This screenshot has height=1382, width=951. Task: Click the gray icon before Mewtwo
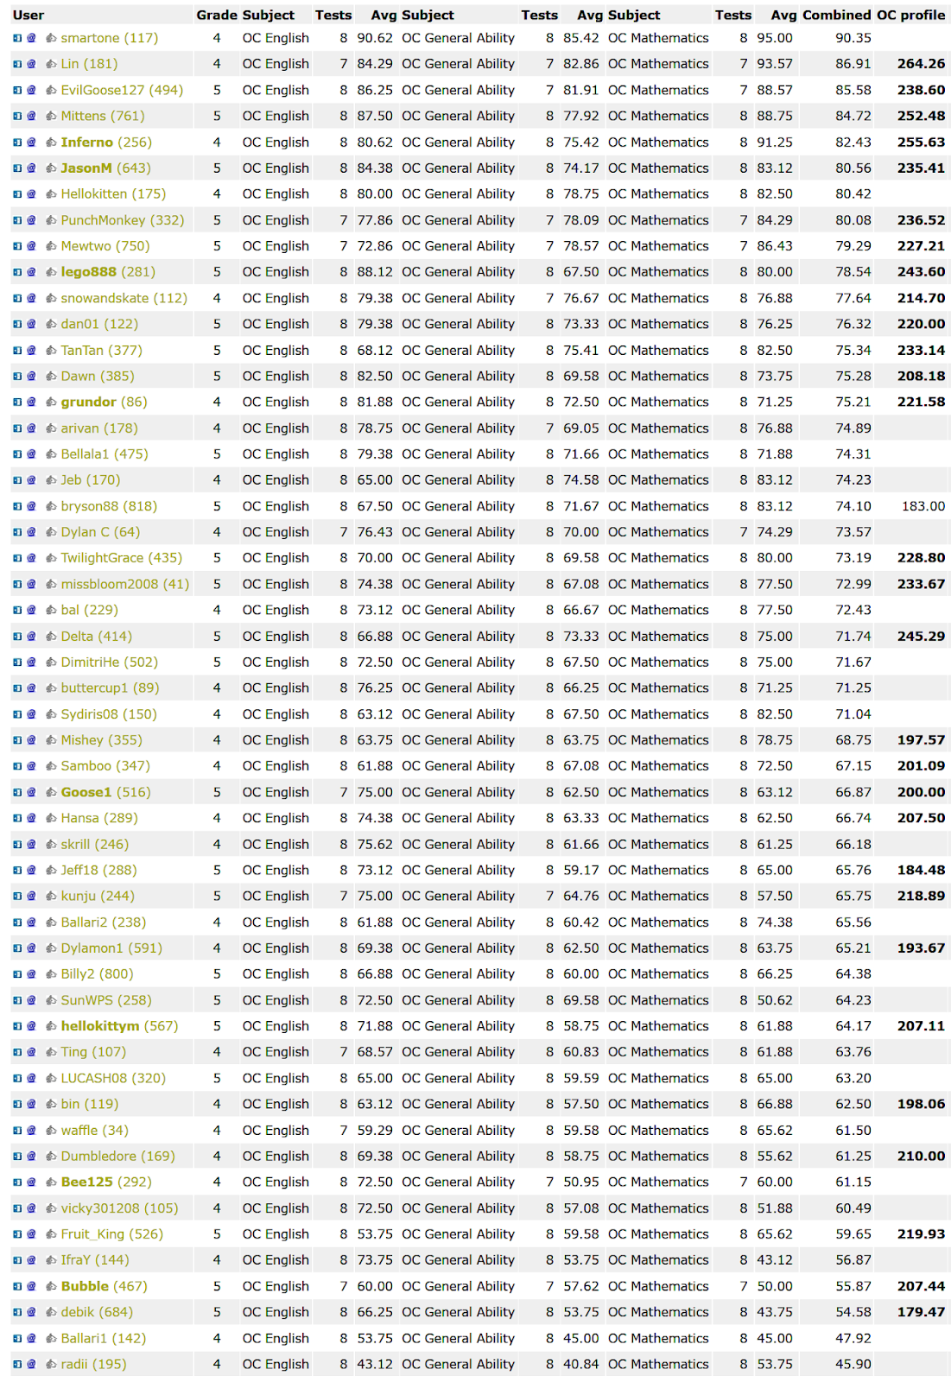(51, 246)
